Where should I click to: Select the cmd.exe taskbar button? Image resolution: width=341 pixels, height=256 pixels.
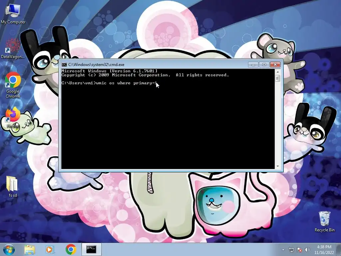pyautogui.click(x=91, y=249)
